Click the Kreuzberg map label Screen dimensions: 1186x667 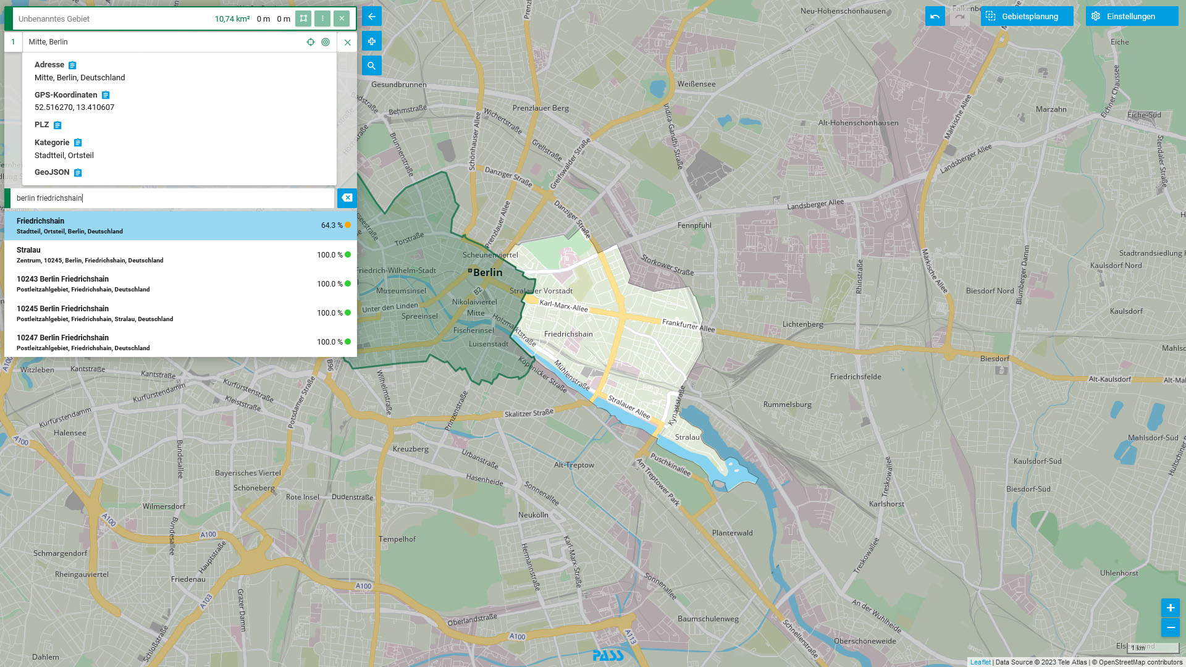[x=411, y=449]
